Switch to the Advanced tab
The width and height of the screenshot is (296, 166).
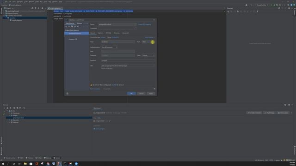point(125,33)
